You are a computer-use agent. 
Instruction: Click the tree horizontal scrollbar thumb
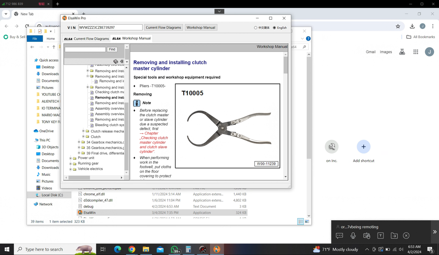(79, 178)
